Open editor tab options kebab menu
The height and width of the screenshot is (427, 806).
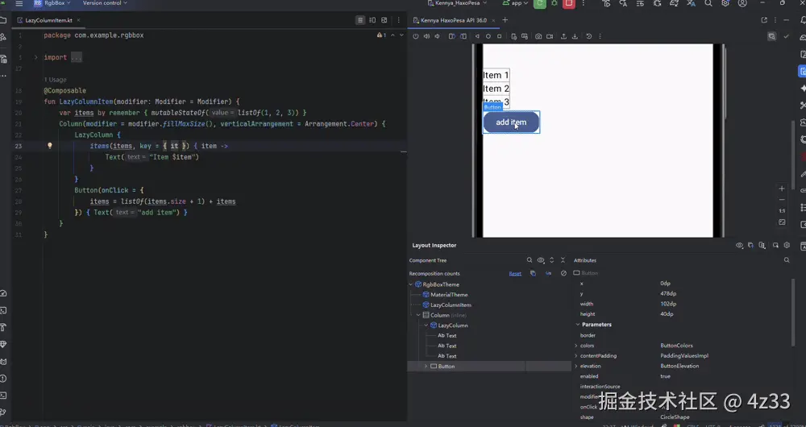[x=399, y=21]
